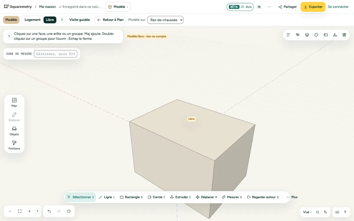The height and width of the screenshot is (221, 354).
Task: Click the landscape scene icon
Action: pyautogui.click(x=335, y=35)
